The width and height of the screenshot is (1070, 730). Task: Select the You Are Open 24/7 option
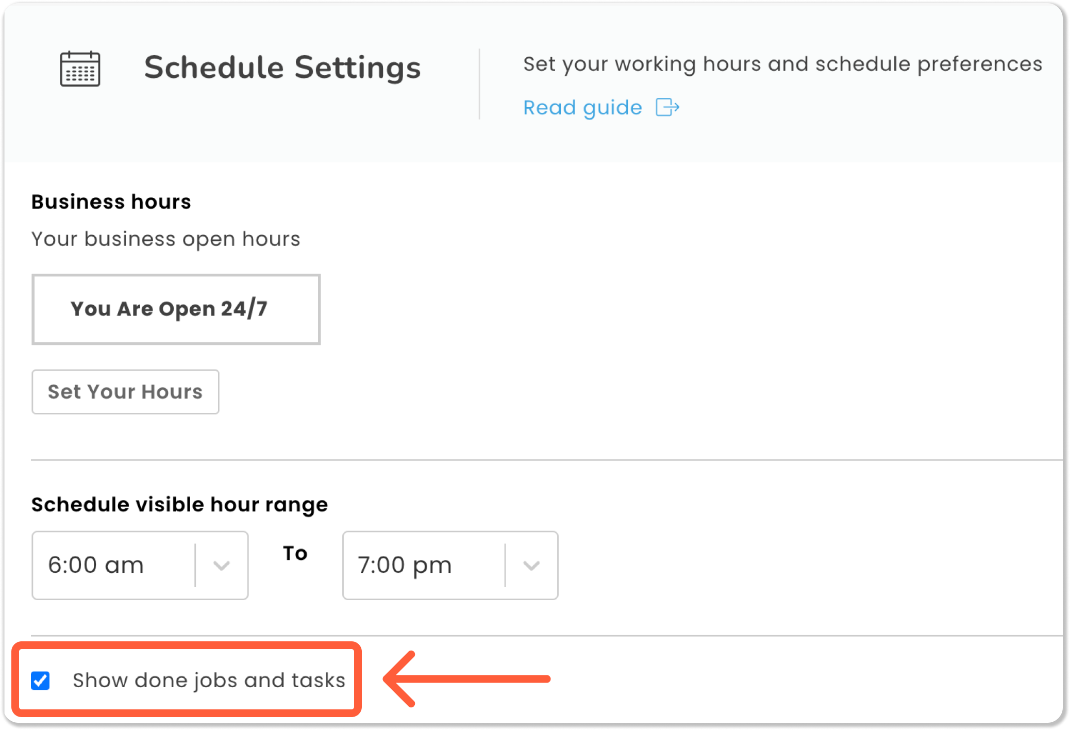pos(176,309)
